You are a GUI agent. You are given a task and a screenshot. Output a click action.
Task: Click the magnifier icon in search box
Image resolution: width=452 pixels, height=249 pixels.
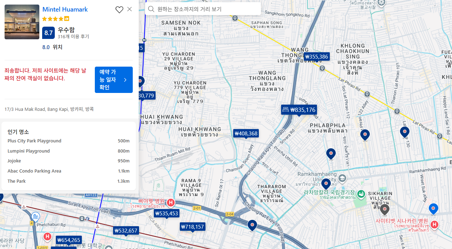tap(151, 9)
